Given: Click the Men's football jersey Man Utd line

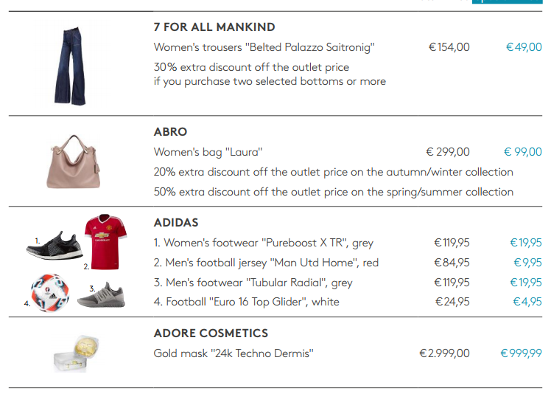Looking at the screenshot, I should [x=266, y=262].
